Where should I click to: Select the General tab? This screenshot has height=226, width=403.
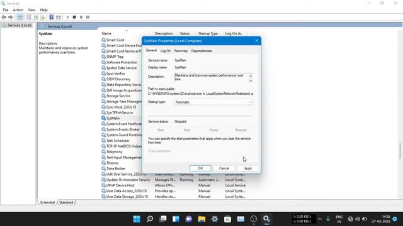151,50
